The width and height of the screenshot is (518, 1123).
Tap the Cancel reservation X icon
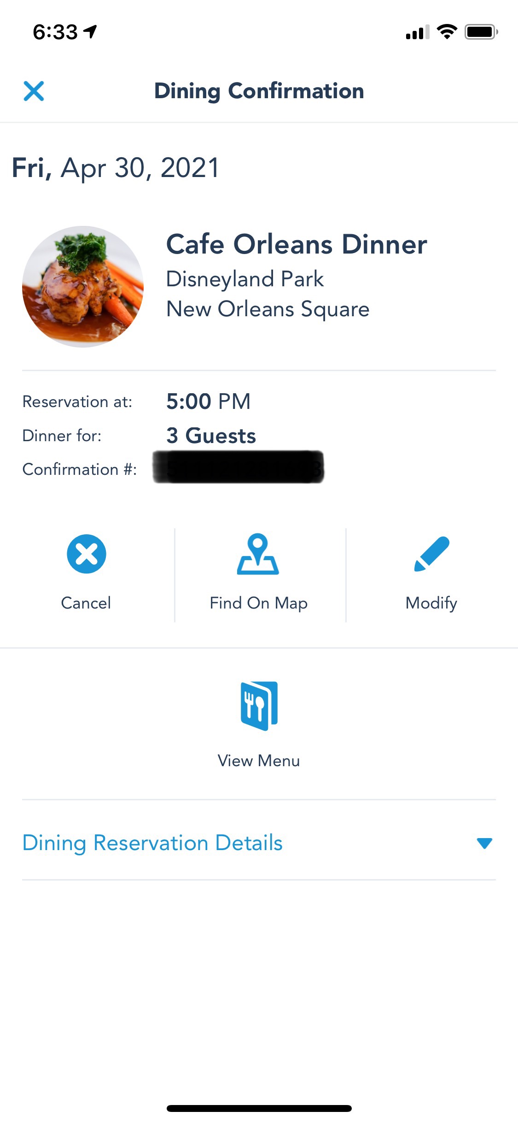pyautogui.click(x=87, y=554)
